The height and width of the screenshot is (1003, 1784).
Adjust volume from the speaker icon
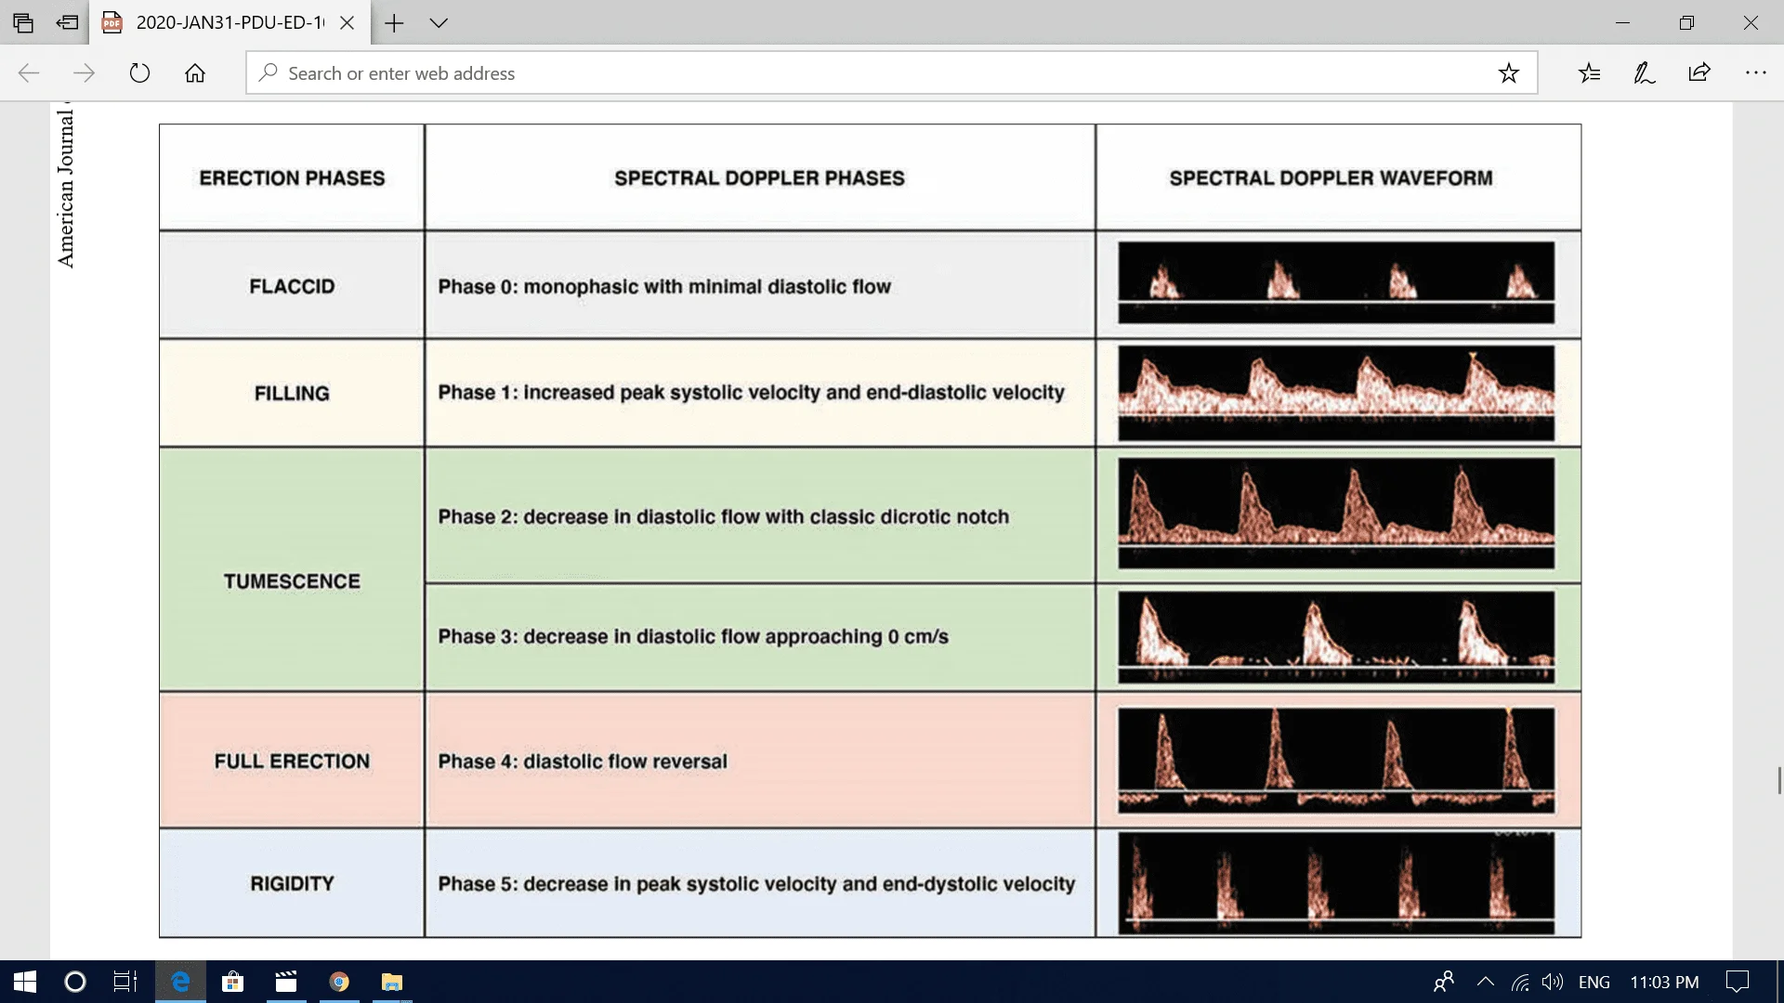[1551, 982]
